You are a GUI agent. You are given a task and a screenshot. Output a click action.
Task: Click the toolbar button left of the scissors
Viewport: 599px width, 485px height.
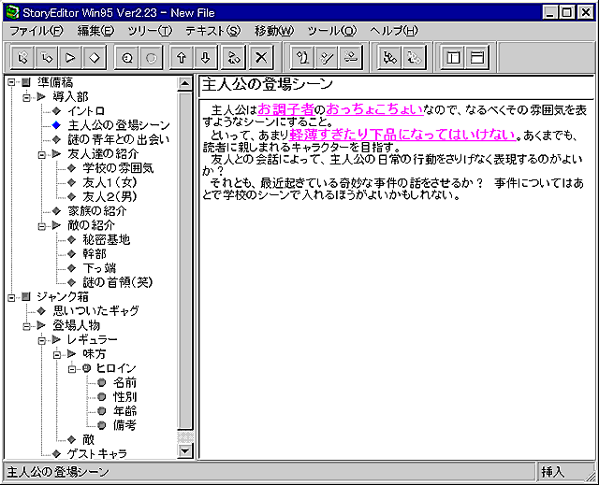pos(302,58)
